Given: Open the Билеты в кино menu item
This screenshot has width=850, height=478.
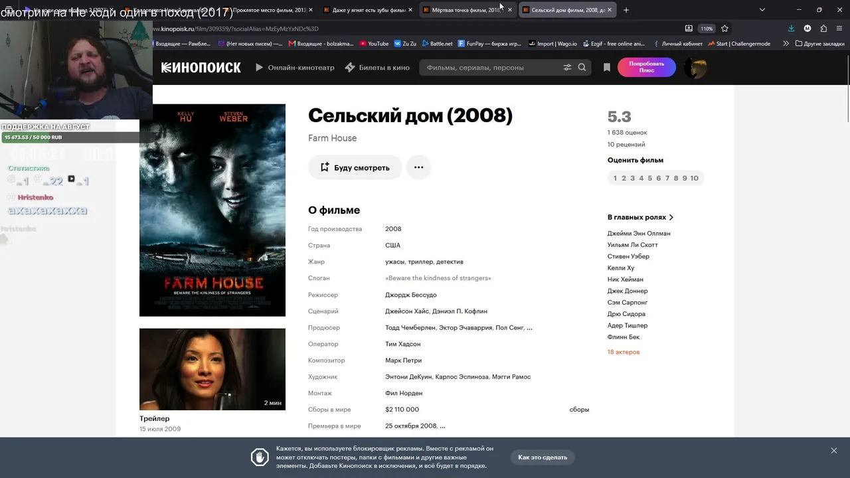Looking at the screenshot, I should (377, 68).
